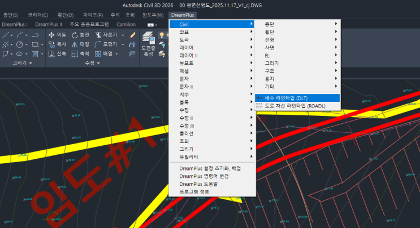
Task: Select the Hatch tool icon
Action: [x=35, y=53]
